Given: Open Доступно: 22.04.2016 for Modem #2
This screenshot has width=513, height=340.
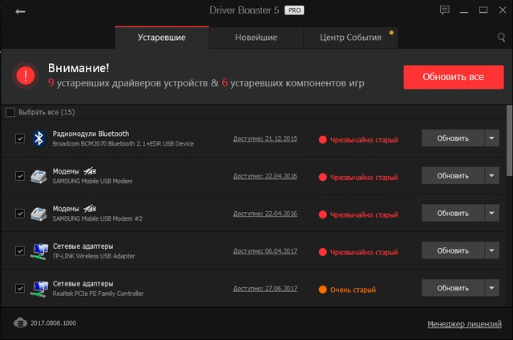Looking at the screenshot, I should [265, 214].
